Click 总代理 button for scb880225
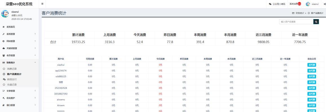The width and height of the screenshot is (326, 112). (312, 76)
